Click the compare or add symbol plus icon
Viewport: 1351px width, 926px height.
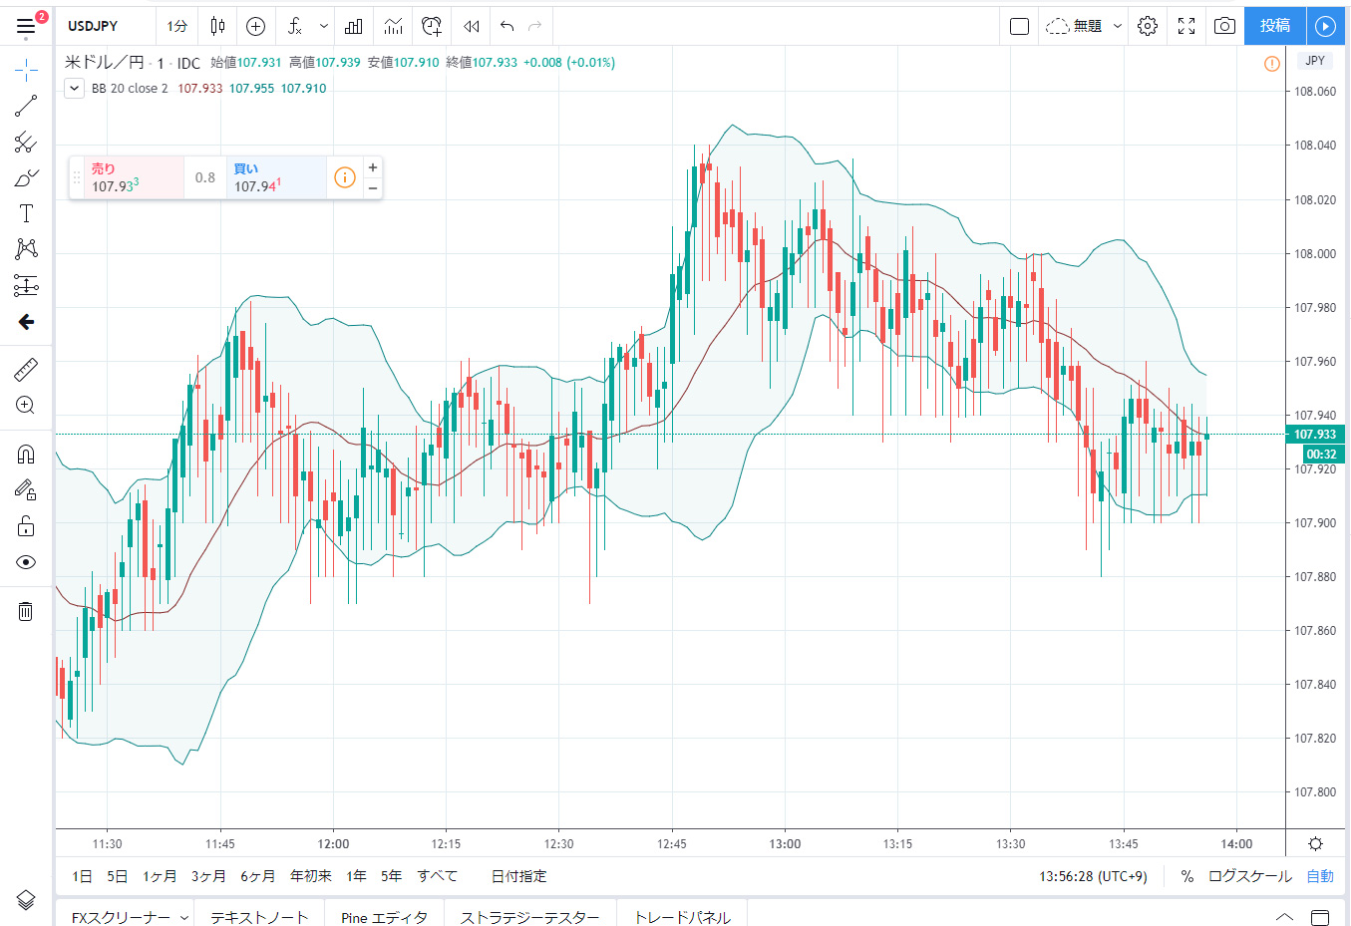click(x=255, y=26)
